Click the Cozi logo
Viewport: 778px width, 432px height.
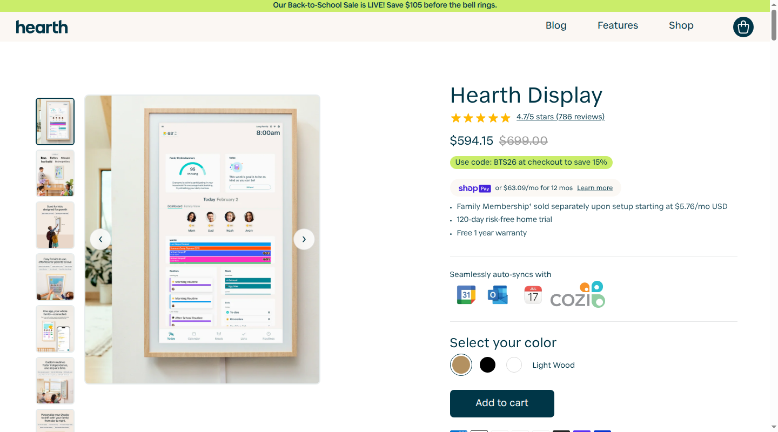tap(578, 294)
